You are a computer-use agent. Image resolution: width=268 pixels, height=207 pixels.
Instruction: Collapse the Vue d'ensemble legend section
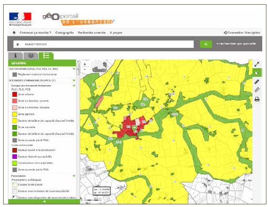point(74,69)
